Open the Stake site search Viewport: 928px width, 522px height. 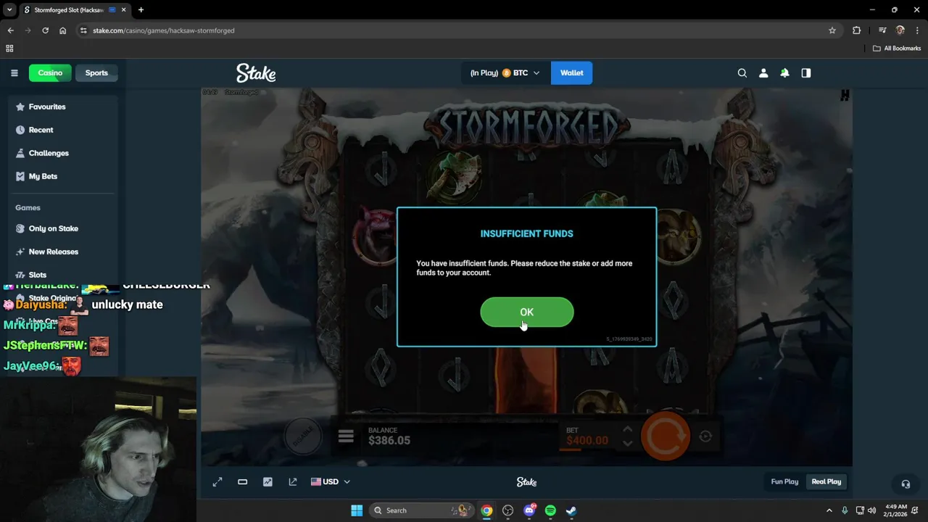(742, 72)
